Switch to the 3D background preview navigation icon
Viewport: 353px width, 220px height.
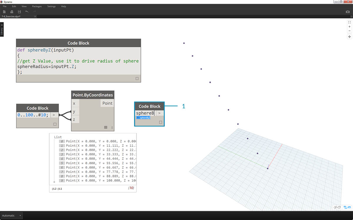[337, 207]
